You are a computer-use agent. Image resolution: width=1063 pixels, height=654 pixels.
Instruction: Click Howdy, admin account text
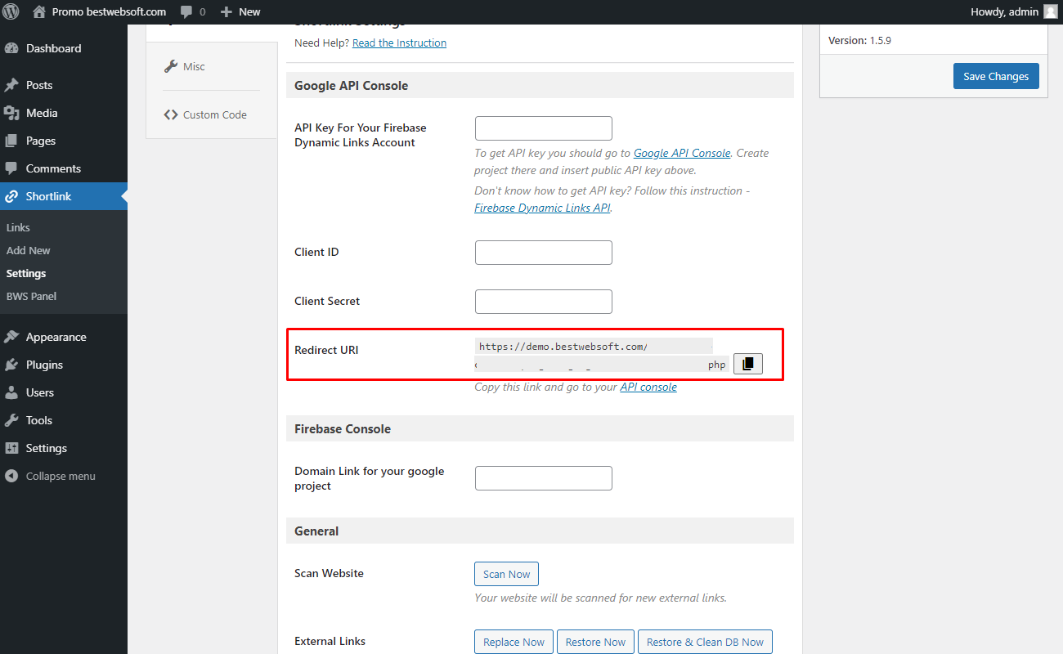coord(1004,11)
